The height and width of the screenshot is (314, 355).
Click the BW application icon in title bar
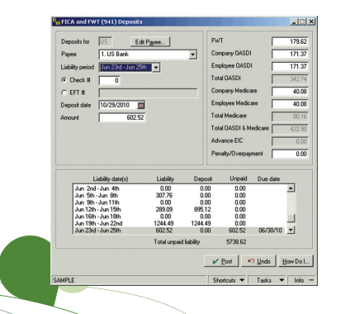56,21
